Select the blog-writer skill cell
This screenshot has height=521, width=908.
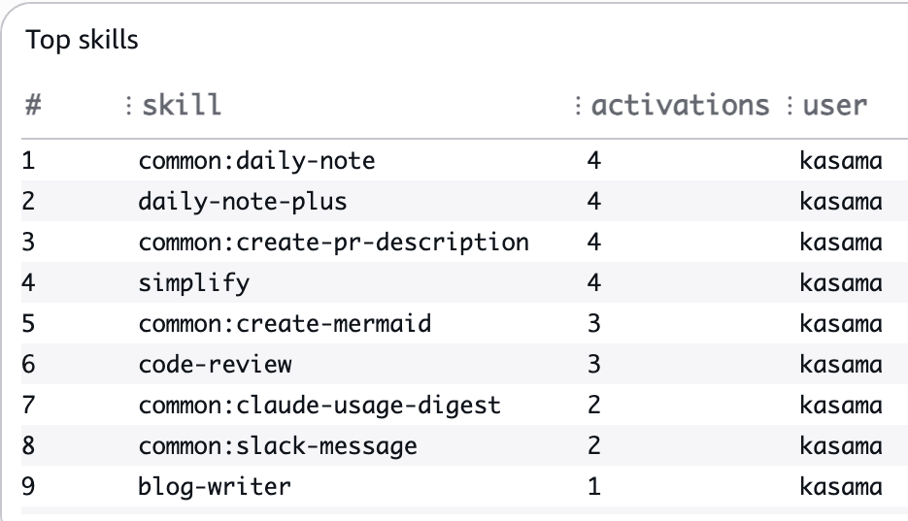click(215, 486)
